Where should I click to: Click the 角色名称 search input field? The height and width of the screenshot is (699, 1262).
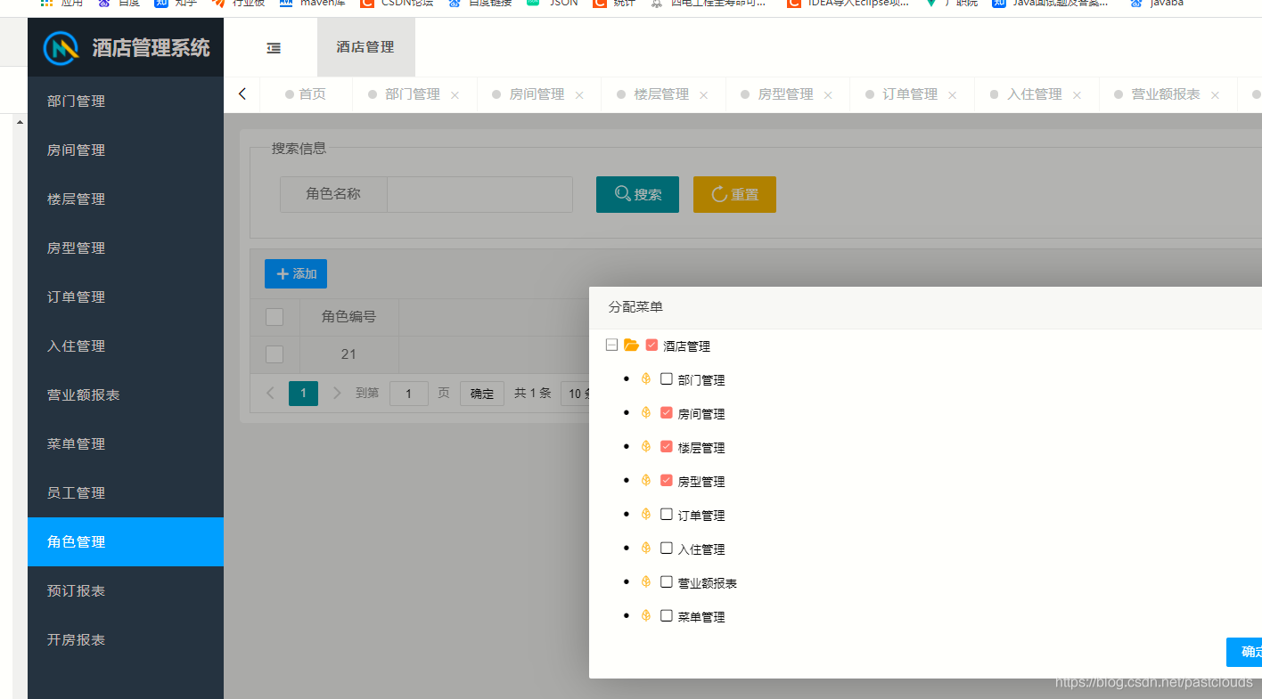479,194
